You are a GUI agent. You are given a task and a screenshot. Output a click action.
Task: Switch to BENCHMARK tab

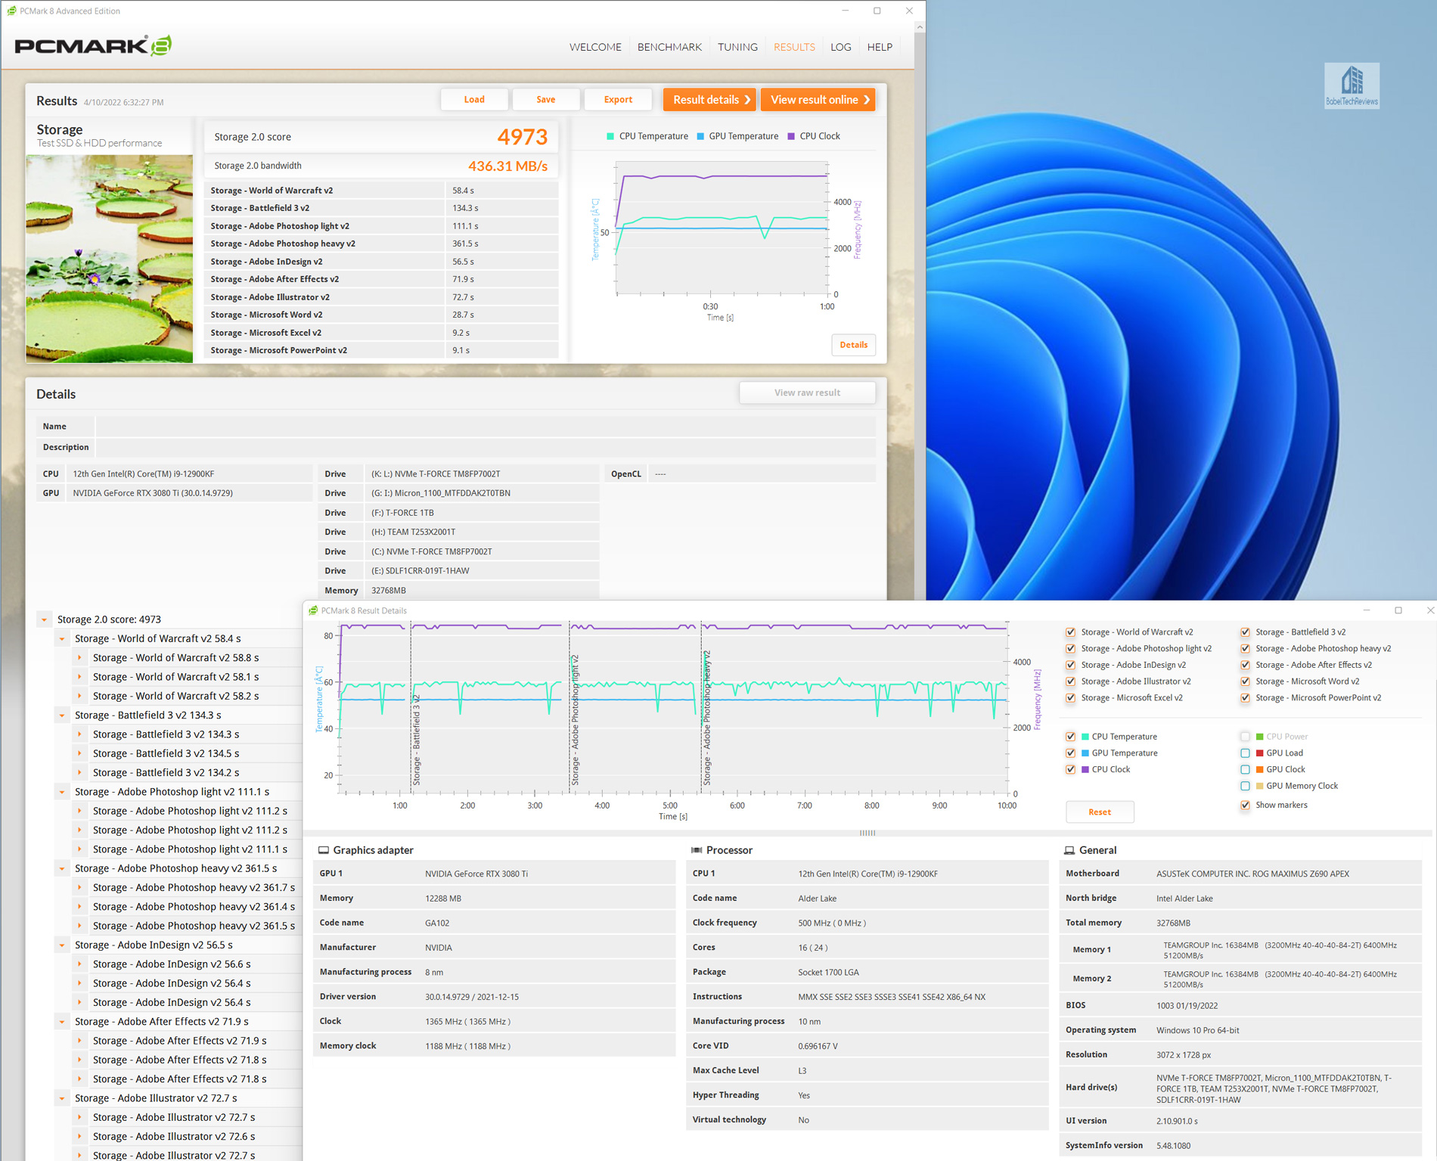(669, 47)
